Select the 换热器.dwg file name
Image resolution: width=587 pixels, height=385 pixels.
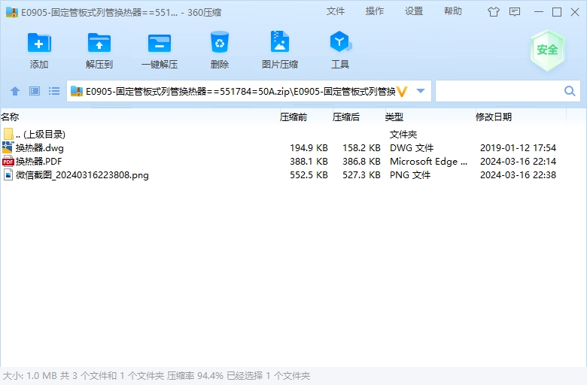click(40, 148)
